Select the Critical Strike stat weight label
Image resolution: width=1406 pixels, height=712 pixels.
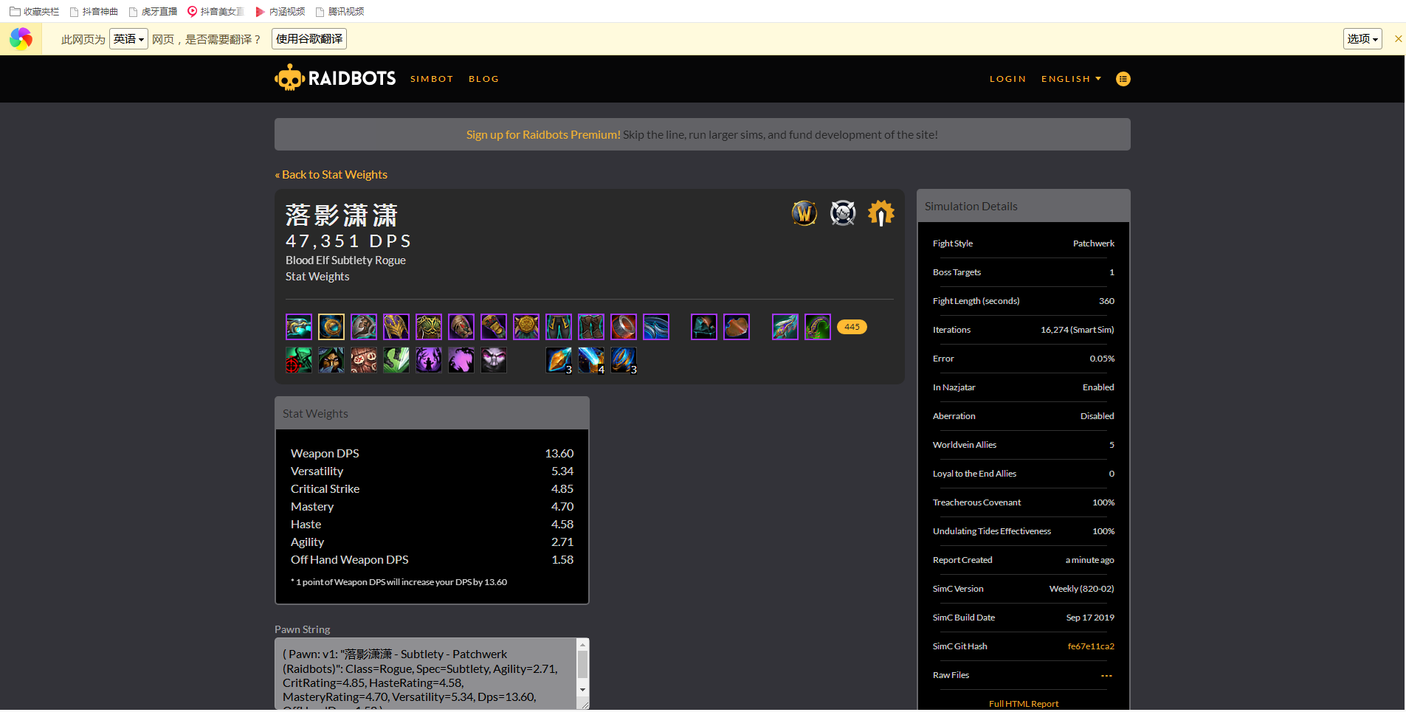(325, 489)
